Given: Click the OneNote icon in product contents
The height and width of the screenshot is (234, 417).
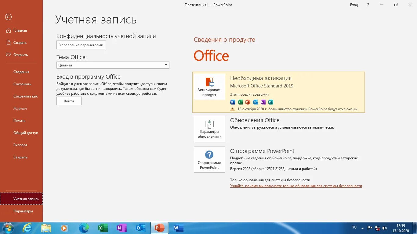Looking at the screenshot, I should tap(263, 102).
